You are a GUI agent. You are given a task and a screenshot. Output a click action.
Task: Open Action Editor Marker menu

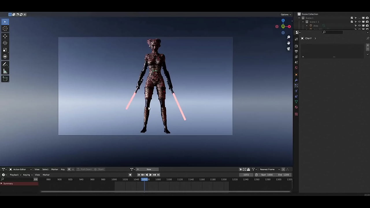[x=55, y=170]
